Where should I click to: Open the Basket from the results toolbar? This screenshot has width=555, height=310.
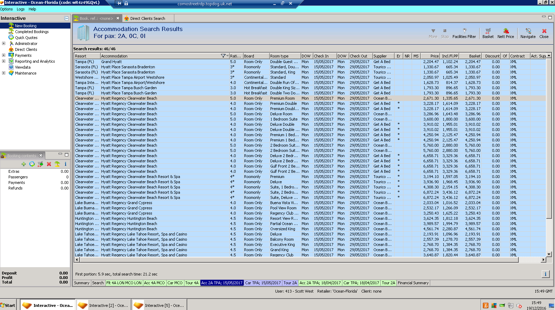tap(488, 33)
